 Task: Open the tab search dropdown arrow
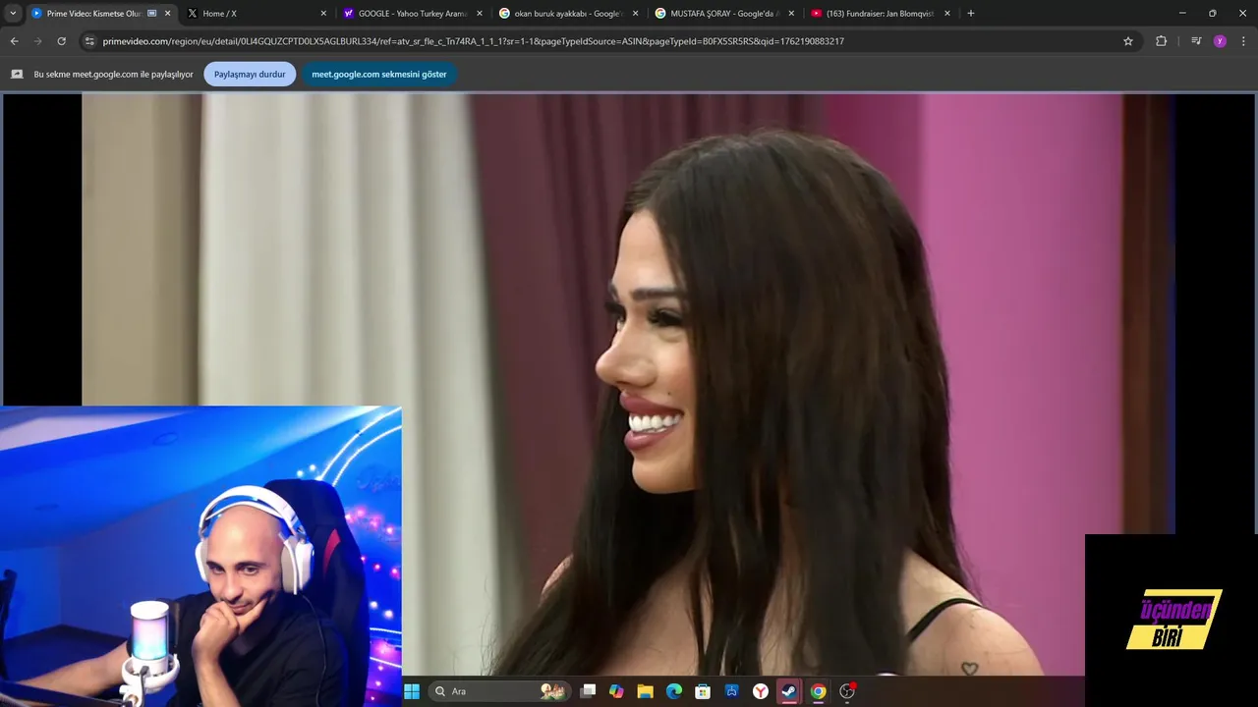pos(13,14)
